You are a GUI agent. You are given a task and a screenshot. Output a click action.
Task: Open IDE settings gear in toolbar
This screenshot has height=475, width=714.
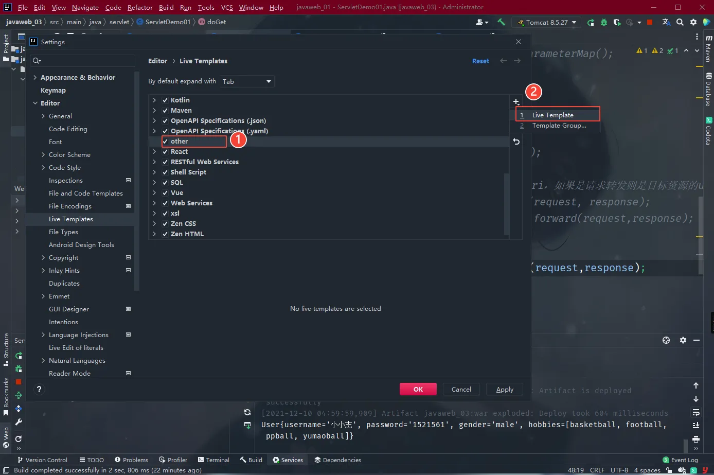click(x=693, y=22)
